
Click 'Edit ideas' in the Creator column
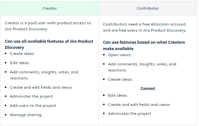(x=20, y=63)
